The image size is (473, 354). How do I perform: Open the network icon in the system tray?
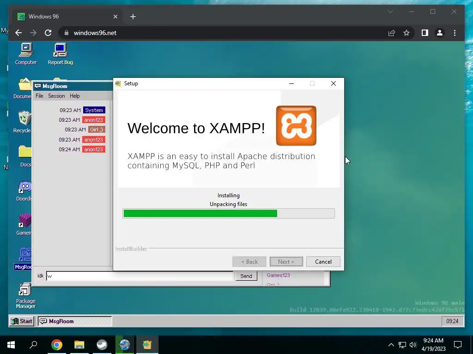402,345
